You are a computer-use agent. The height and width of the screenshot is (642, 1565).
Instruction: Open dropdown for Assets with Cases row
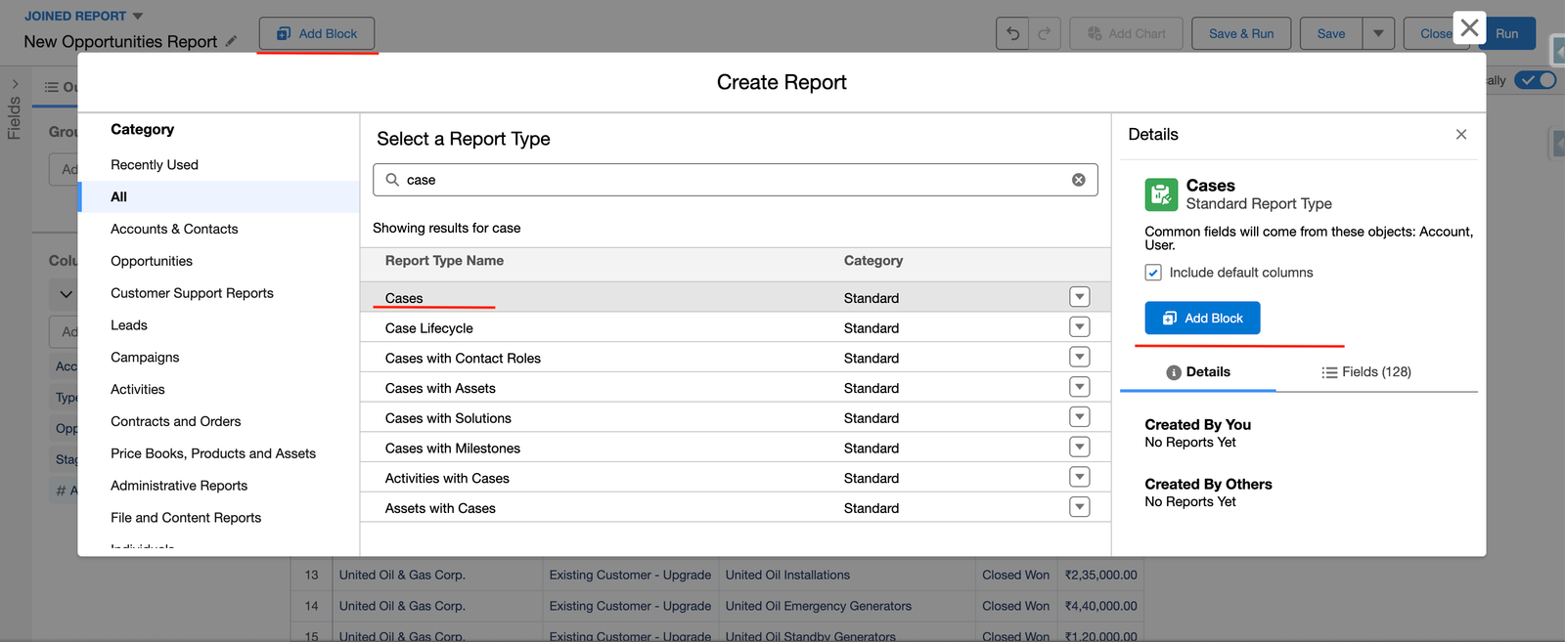click(x=1079, y=507)
